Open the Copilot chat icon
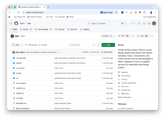The image size is (165, 119). coord(122,23)
